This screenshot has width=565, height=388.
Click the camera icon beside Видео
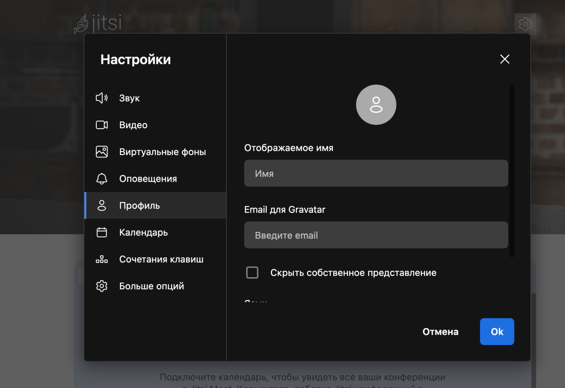tap(102, 125)
